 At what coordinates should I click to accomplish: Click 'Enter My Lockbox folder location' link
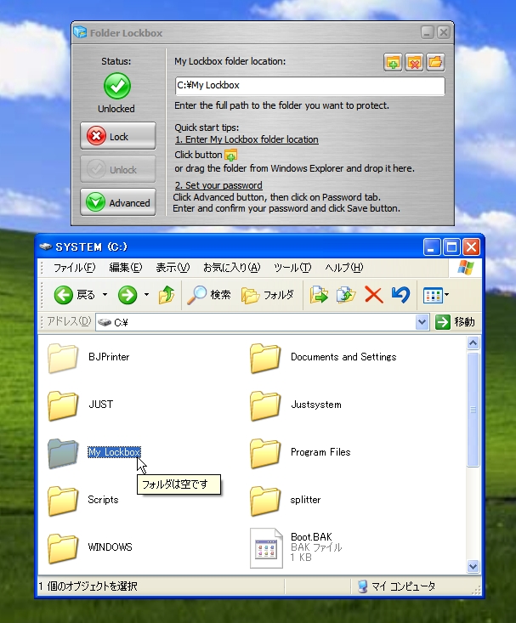pyautogui.click(x=247, y=139)
